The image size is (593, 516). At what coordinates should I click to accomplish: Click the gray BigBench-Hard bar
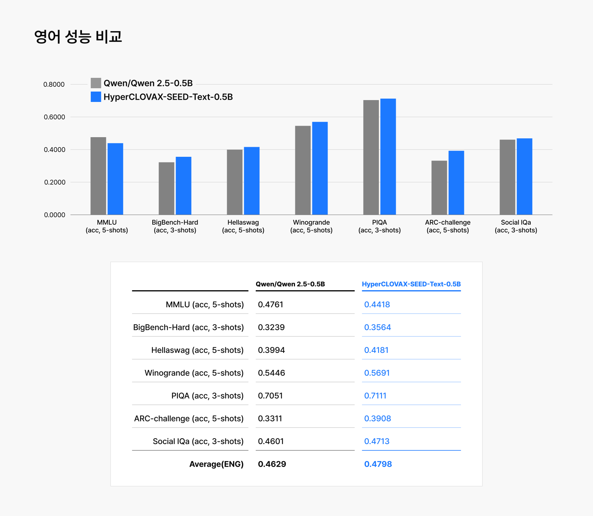tap(166, 189)
